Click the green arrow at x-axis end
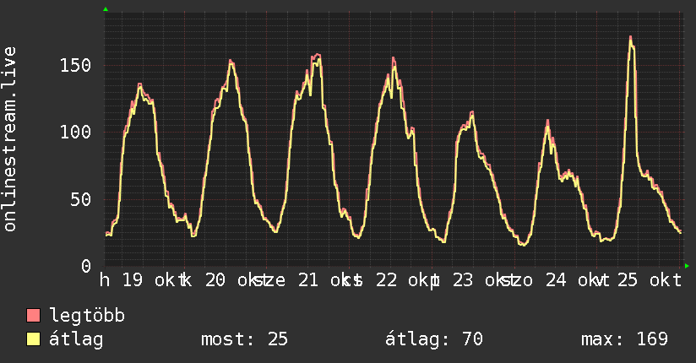 pos(687,266)
